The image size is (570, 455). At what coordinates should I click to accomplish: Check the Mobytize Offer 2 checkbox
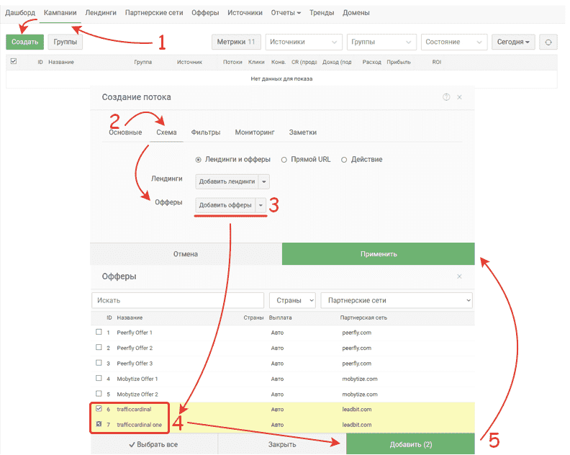pyautogui.click(x=99, y=394)
